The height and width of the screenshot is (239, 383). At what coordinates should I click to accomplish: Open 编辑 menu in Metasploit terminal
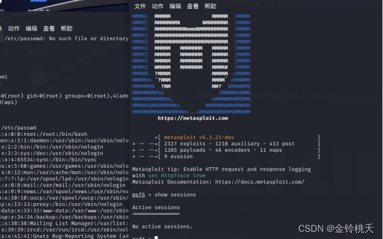pos(175,6)
